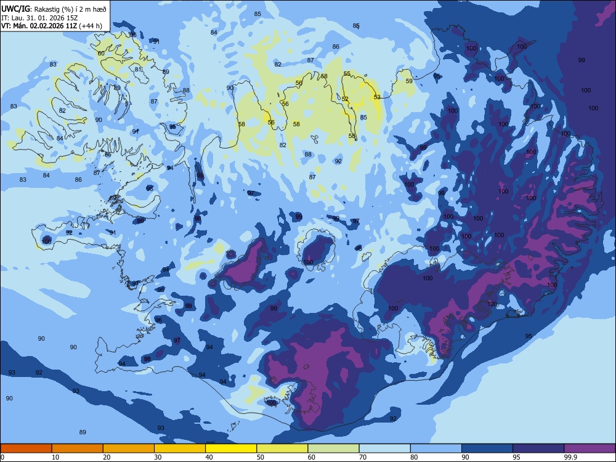Click the amber 20–30 legend swatch

129,448
